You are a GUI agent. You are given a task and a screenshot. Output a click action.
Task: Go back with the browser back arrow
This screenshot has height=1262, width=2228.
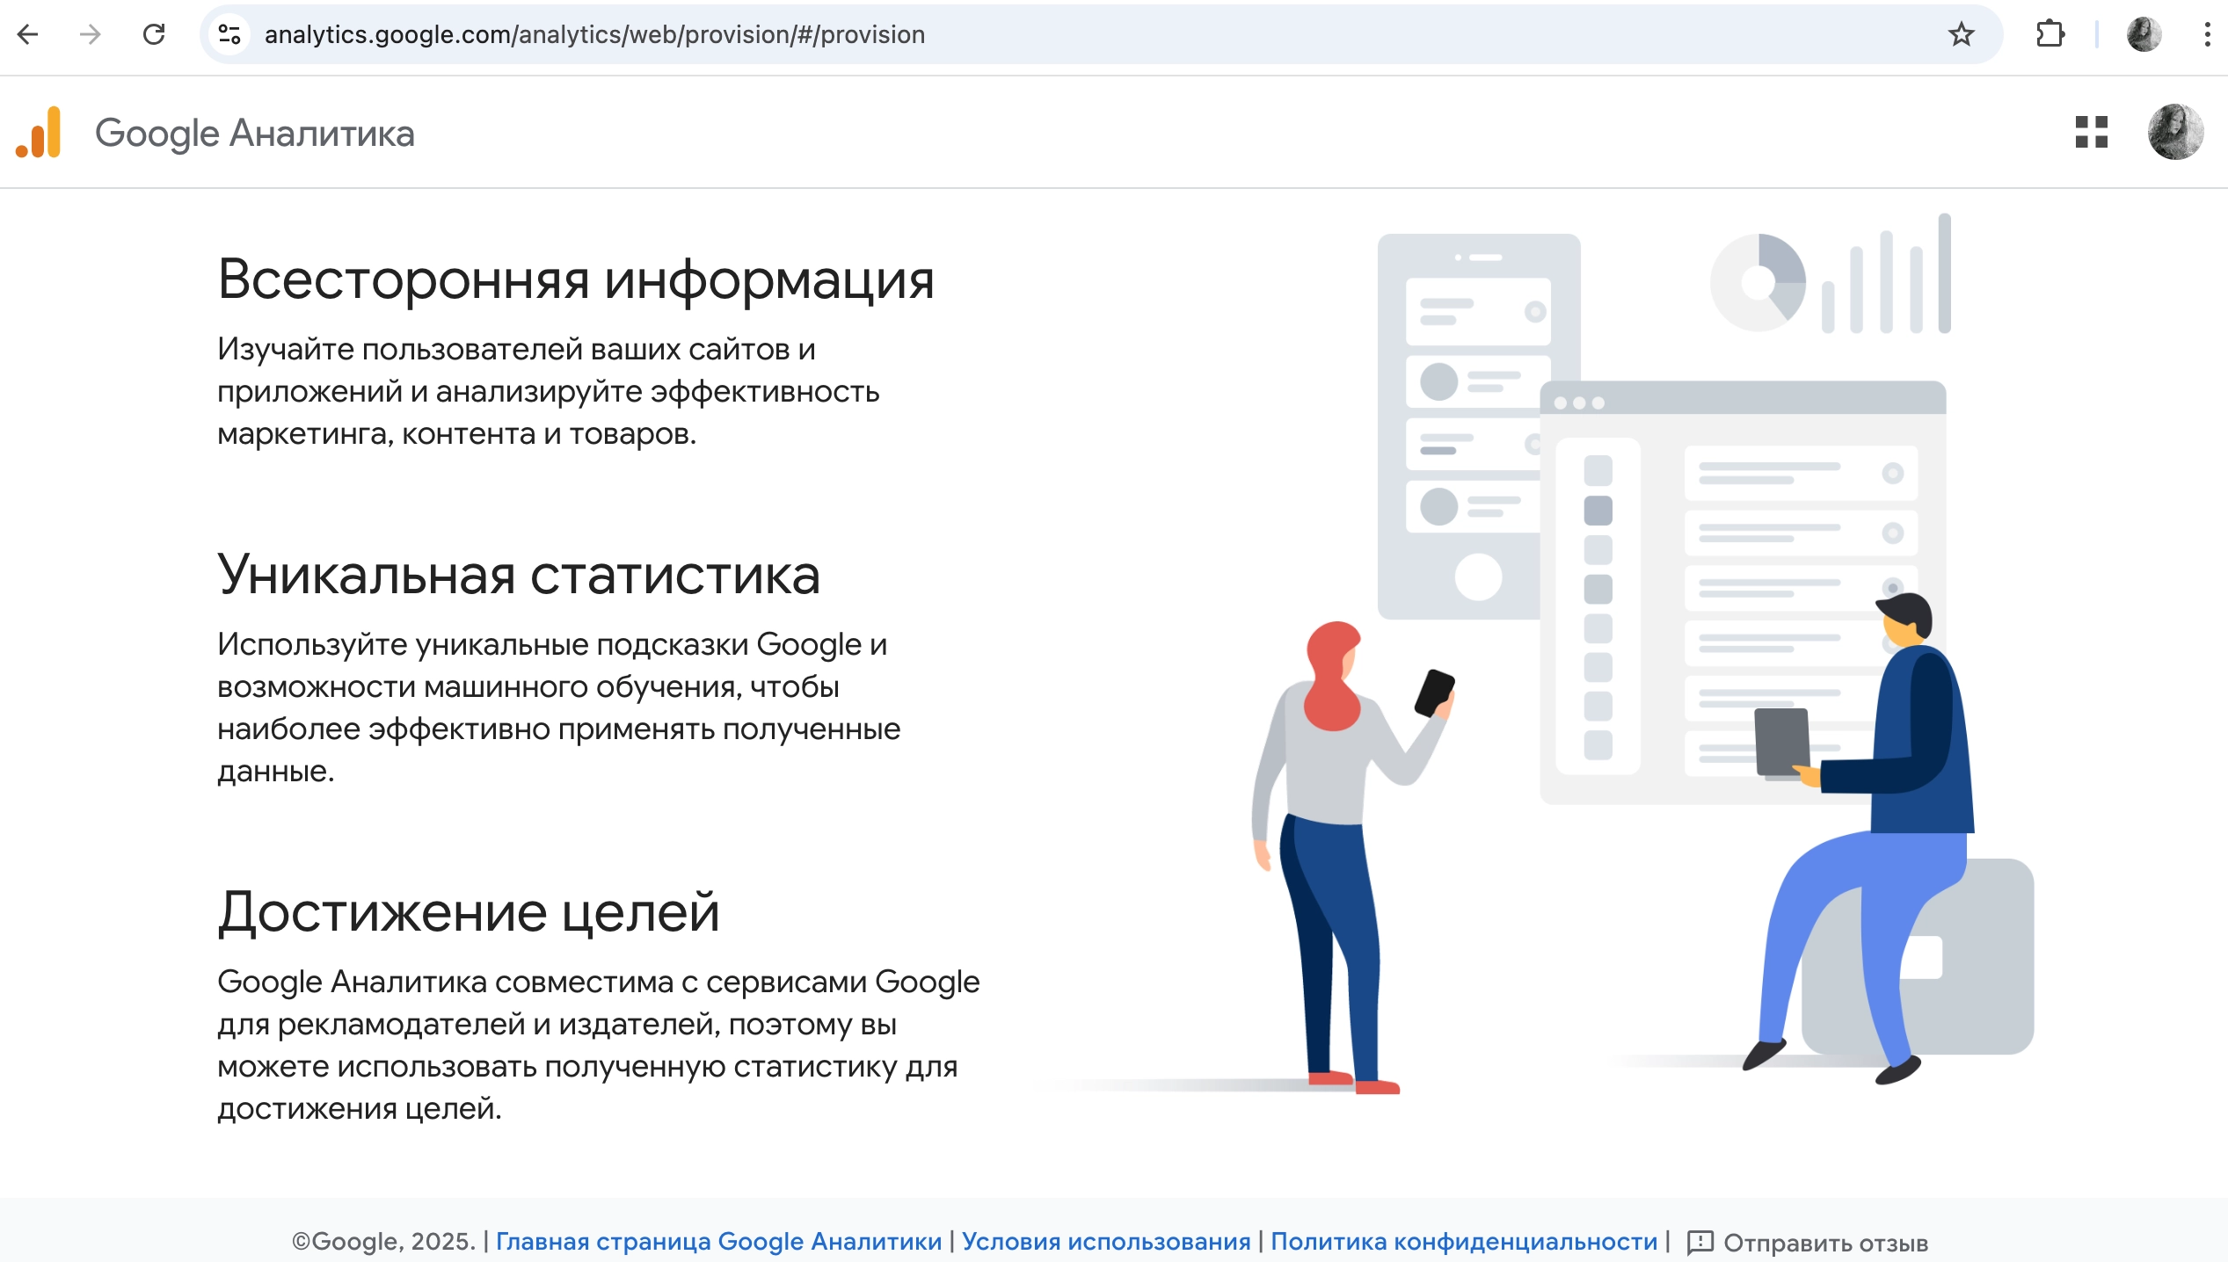pos(28,34)
